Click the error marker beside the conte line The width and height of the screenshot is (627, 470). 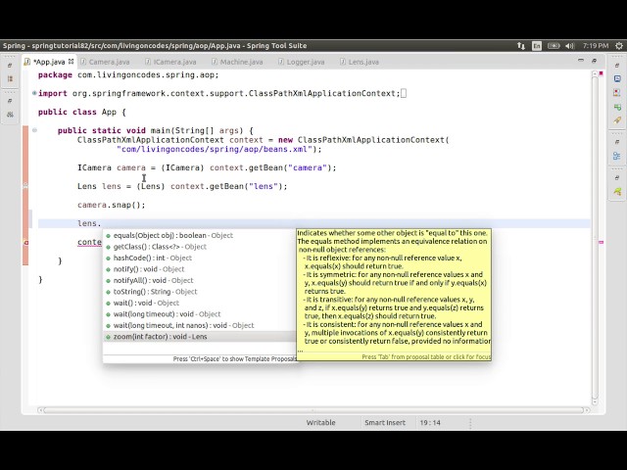pos(25,242)
